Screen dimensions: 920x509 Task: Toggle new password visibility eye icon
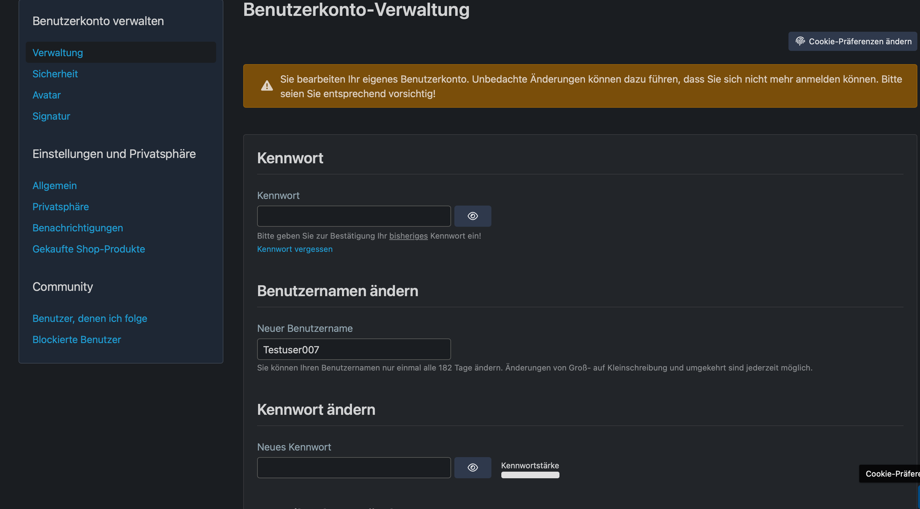click(x=472, y=468)
